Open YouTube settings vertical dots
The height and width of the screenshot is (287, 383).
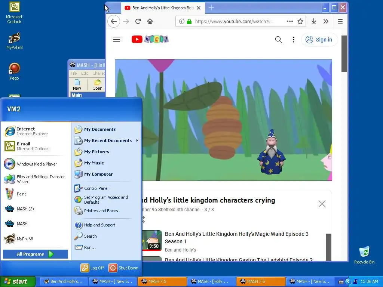(x=294, y=40)
